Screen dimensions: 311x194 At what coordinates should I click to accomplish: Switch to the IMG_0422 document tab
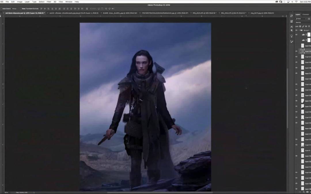pos(232,13)
